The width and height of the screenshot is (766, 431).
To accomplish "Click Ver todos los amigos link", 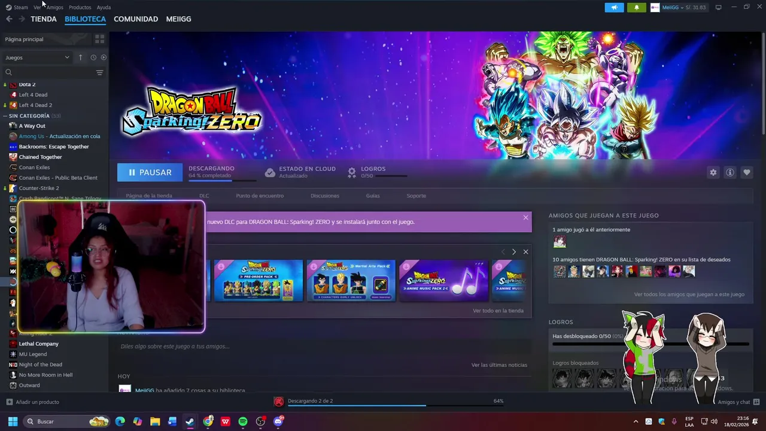I will pos(689,295).
